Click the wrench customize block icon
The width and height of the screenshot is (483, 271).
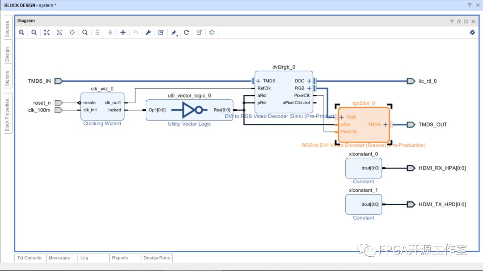coord(148,33)
